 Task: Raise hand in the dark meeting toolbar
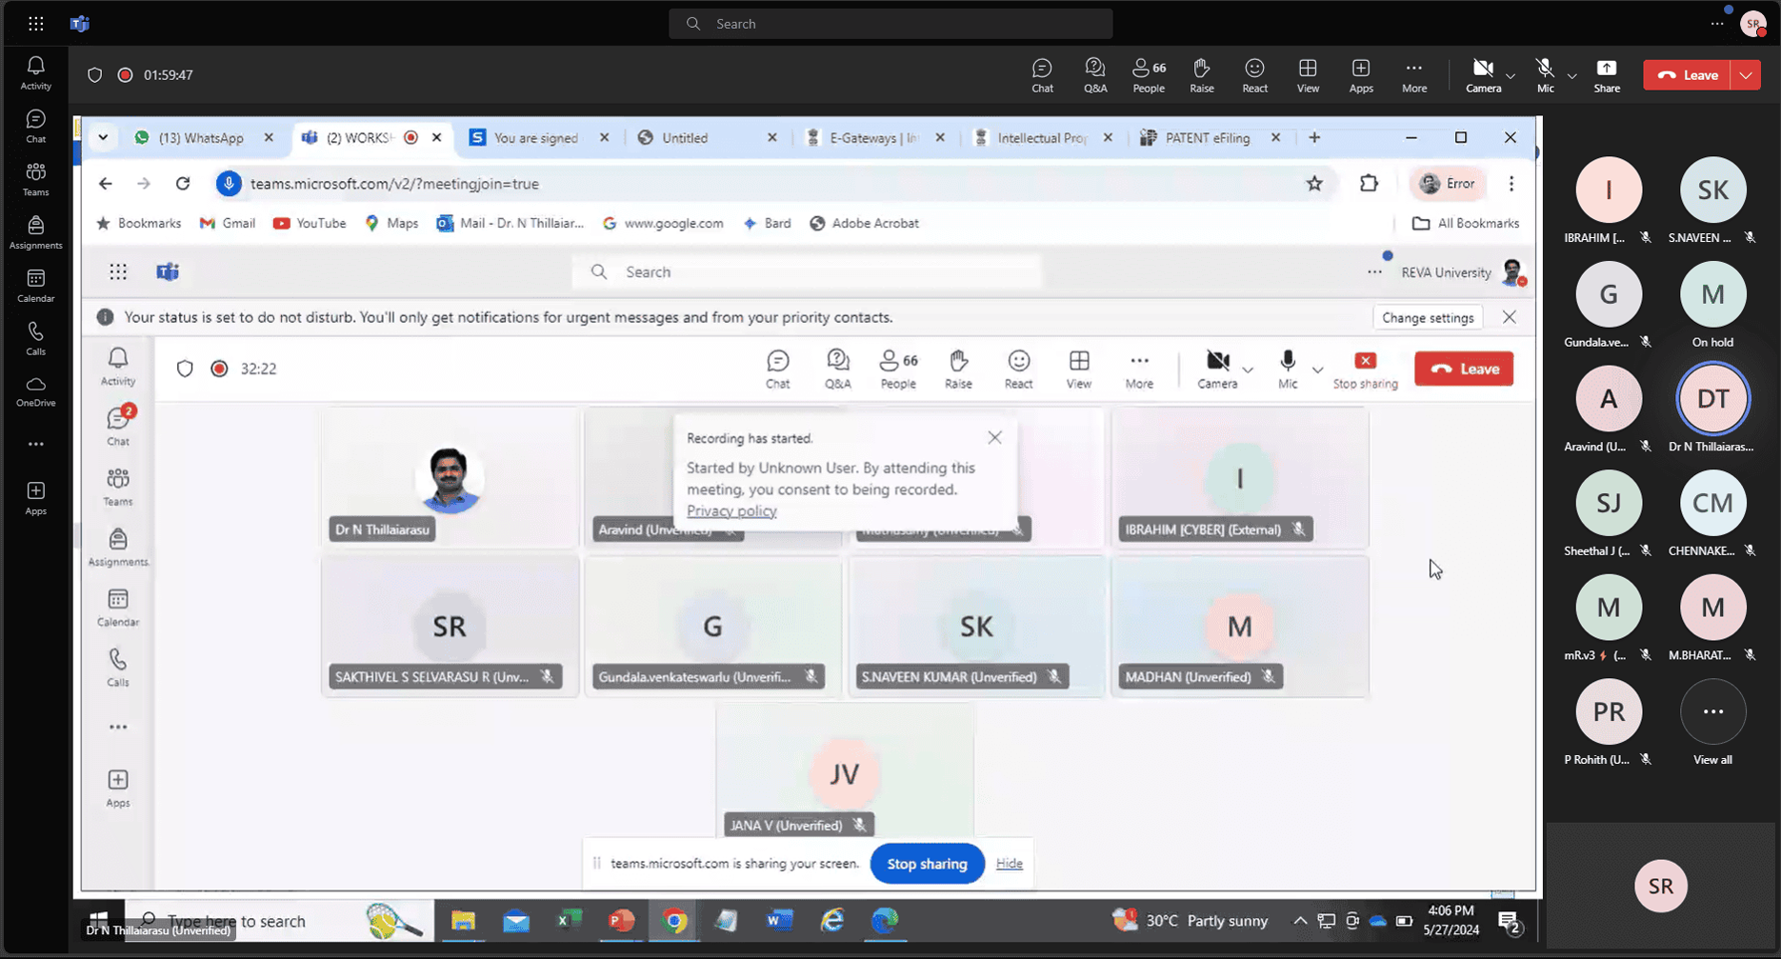(x=1201, y=75)
